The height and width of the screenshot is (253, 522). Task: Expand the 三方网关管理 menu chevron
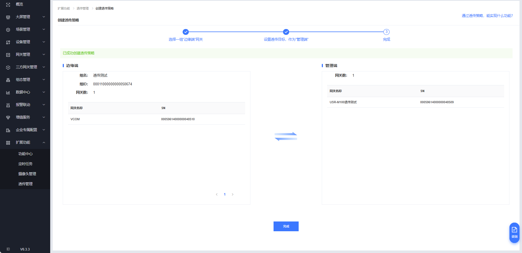click(44, 67)
